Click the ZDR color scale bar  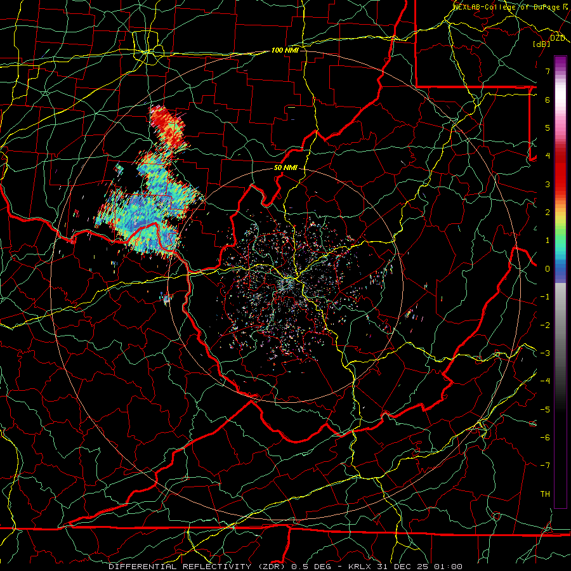pyautogui.click(x=560, y=282)
